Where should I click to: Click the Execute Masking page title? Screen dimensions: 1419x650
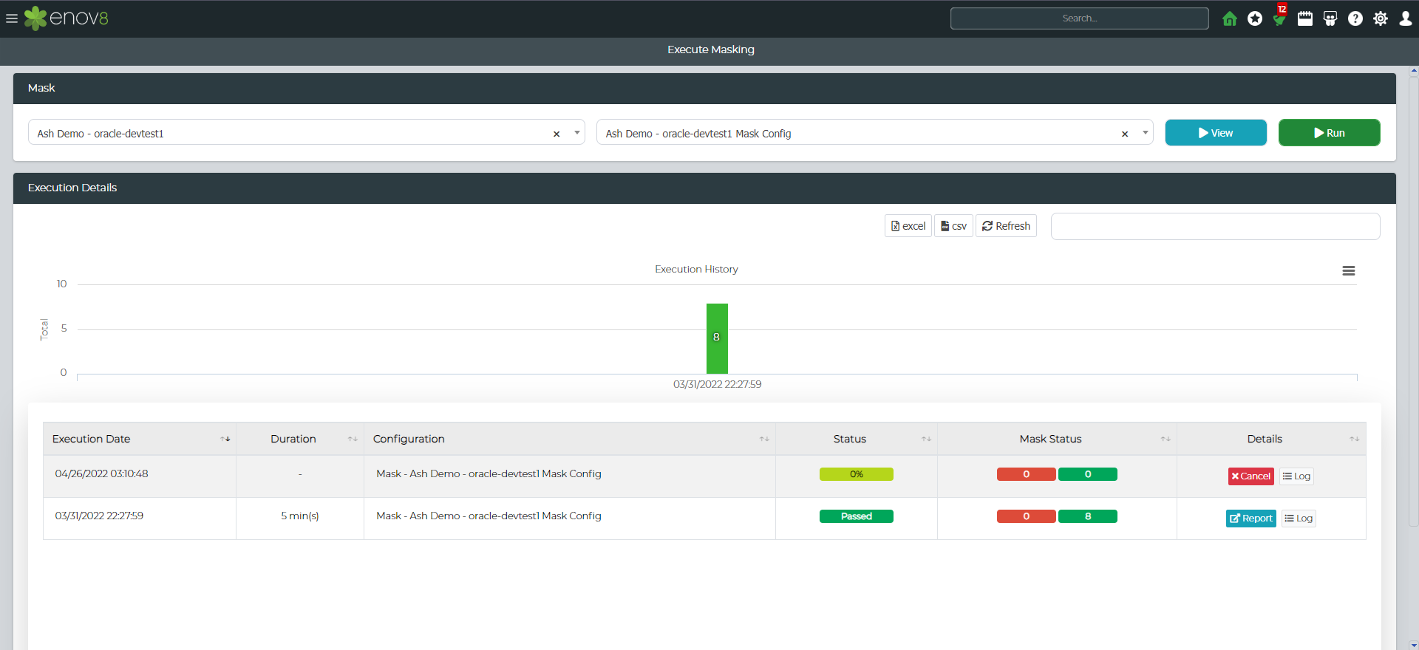[710, 49]
